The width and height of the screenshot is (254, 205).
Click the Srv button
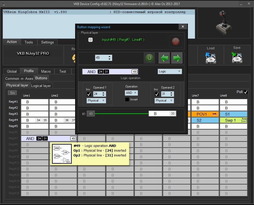[12, 93]
